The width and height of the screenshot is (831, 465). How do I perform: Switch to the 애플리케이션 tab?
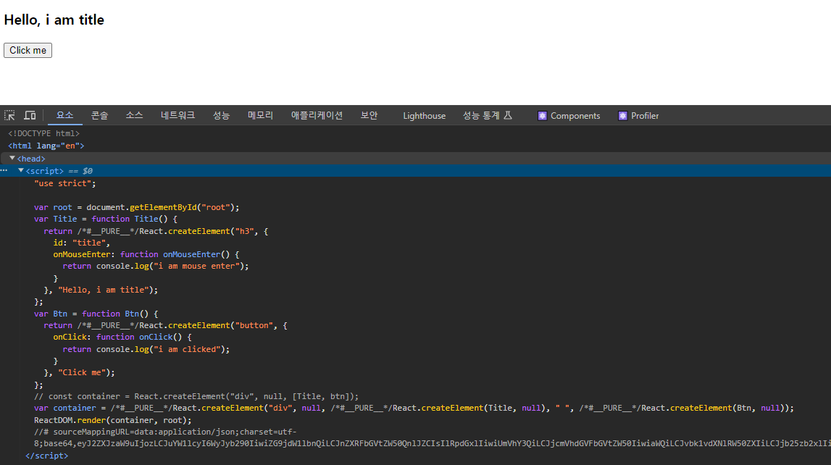point(317,115)
